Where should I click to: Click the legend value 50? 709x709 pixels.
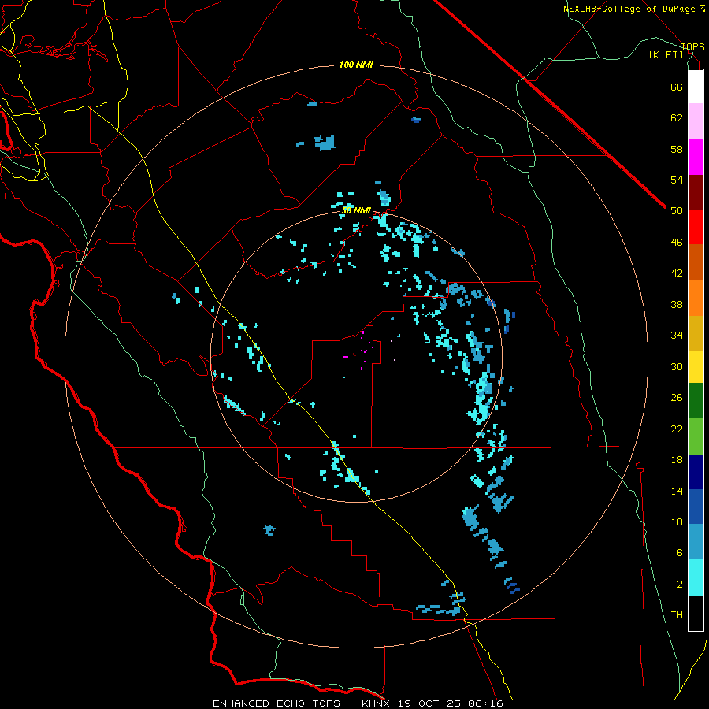coord(677,211)
